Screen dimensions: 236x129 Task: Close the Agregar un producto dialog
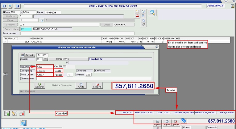[x=156, y=47]
